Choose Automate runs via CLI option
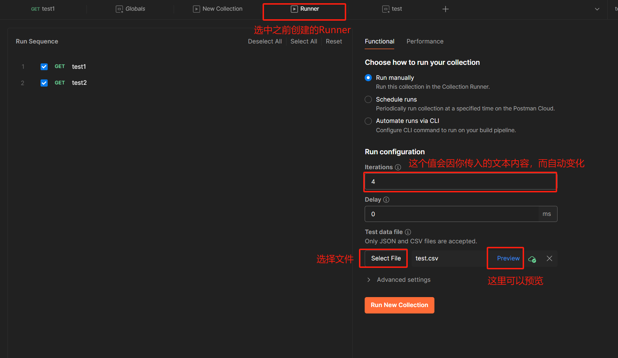Image resolution: width=618 pixels, height=358 pixels. (368, 121)
